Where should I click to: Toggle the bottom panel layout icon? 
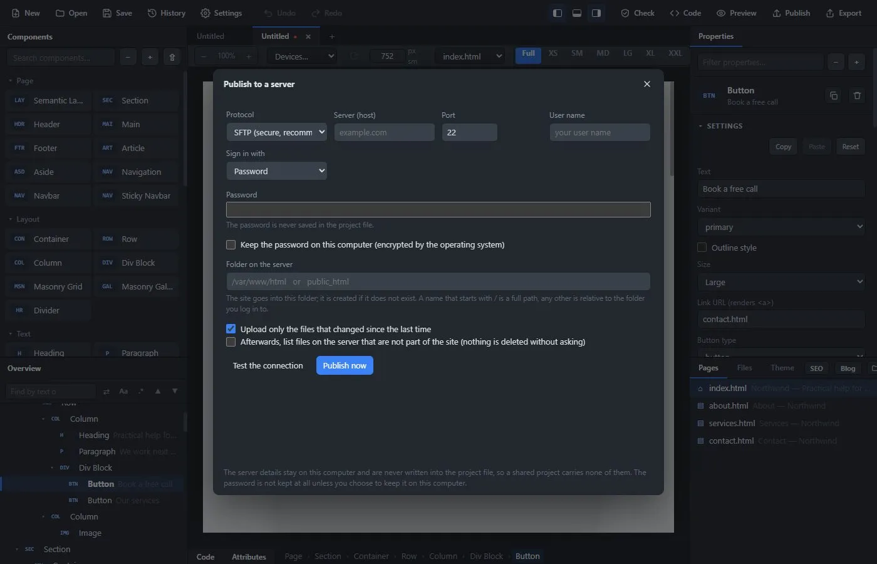tap(577, 13)
